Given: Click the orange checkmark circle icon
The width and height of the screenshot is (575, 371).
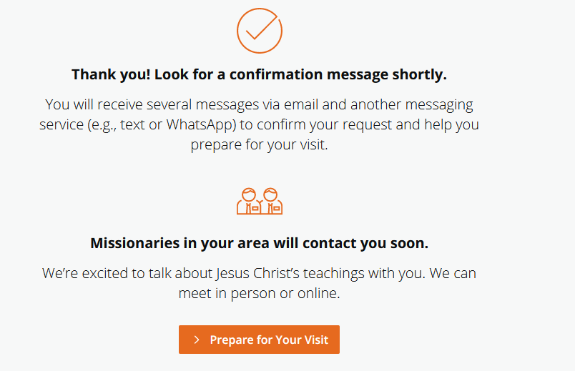Looking at the screenshot, I should (259, 31).
